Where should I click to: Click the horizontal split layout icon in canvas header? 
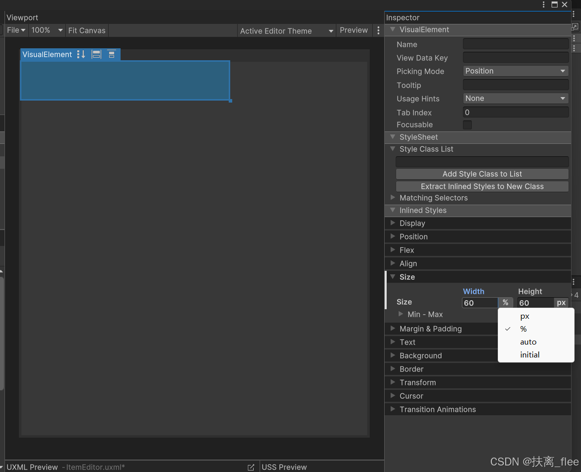96,54
